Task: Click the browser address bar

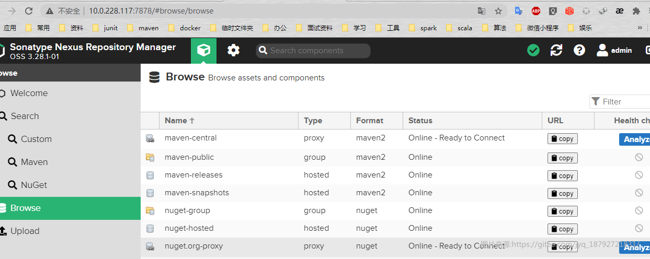Action: pos(272,10)
